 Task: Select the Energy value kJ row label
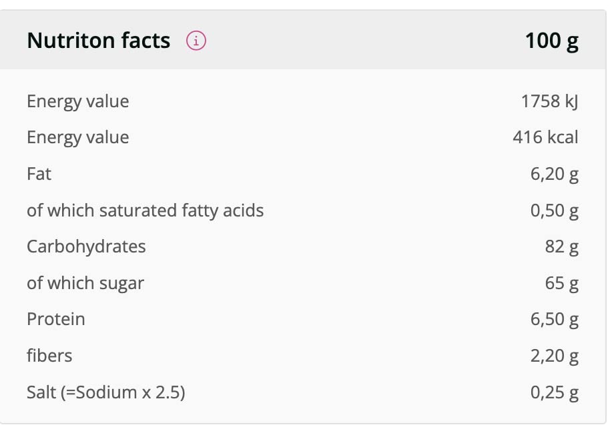coord(78,101)
